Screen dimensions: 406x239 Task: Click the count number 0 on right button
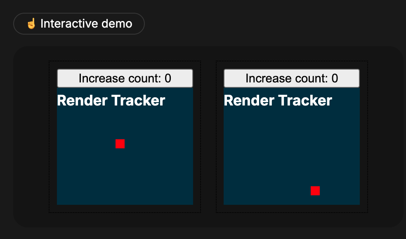(335, 78)
